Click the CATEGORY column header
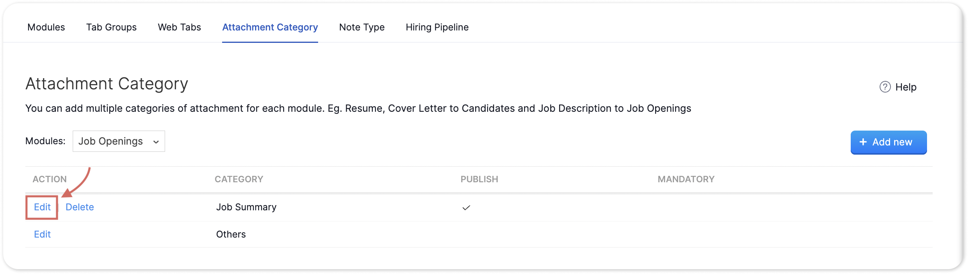The width and height of the screenshot is (968, 274). [x=239, y=179]
